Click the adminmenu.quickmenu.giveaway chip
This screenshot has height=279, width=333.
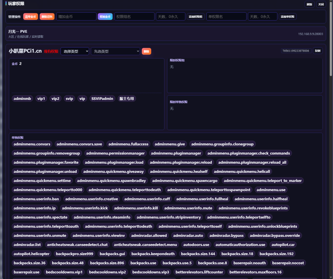(113, 171)
